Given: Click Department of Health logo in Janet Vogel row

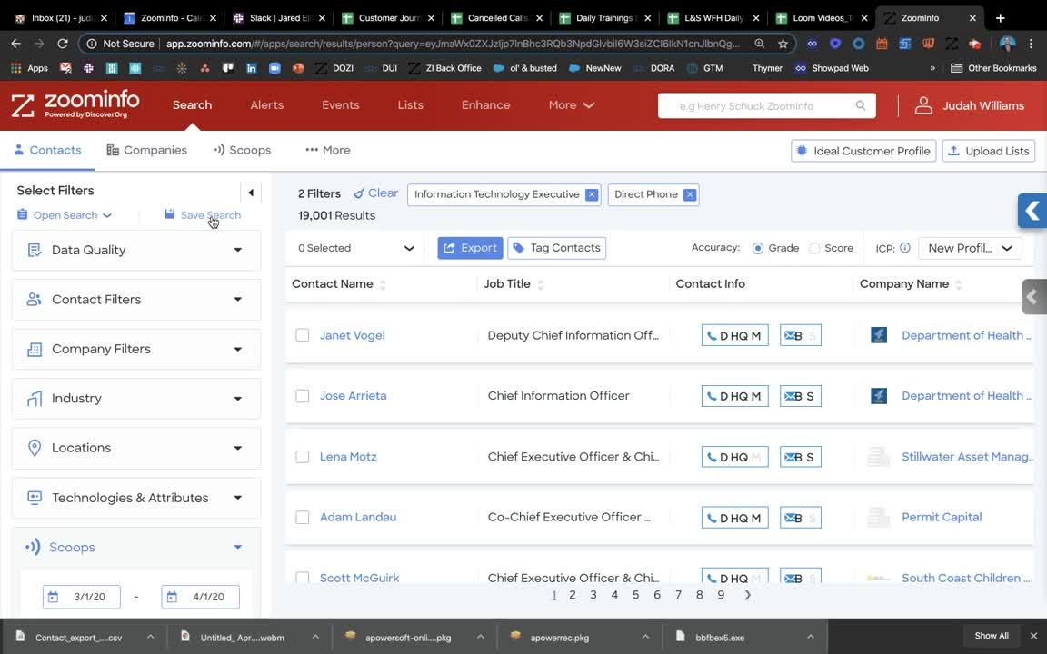Looking at the screenshot, I should pyautogui.click(x=879, y=335).
